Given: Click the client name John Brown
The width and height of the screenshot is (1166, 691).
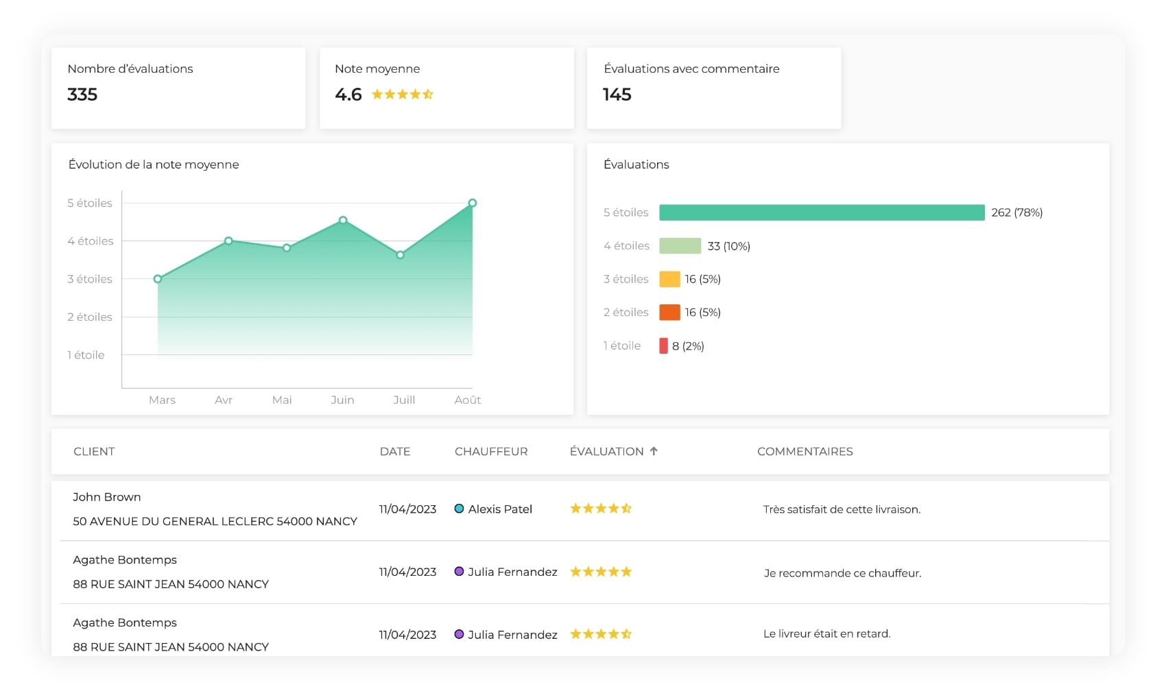Looking at the screenshot, I should [x=107, y=496].
